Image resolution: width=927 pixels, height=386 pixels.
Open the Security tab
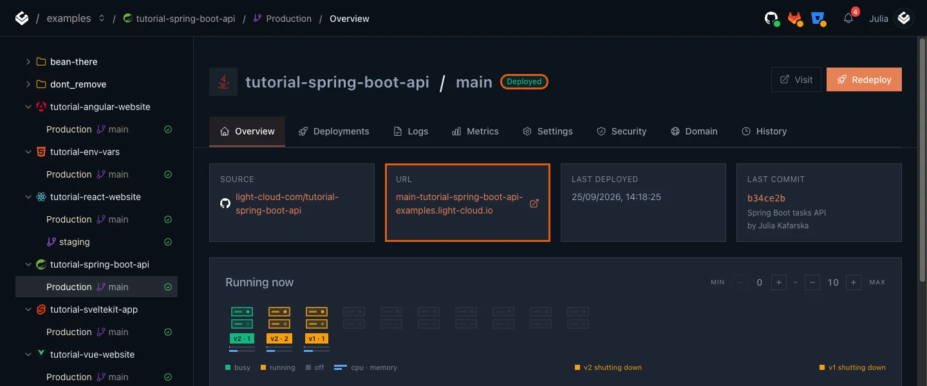click(x=621, y=131)
